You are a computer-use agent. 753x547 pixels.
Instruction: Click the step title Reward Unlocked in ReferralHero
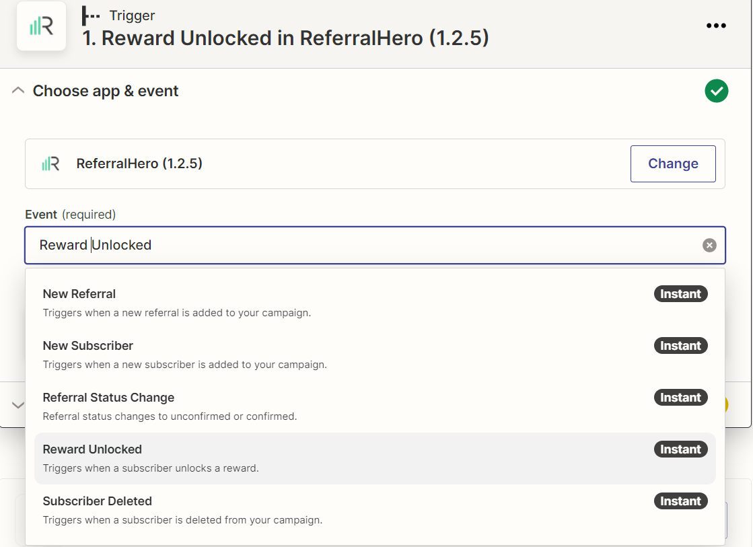(285, 38)
